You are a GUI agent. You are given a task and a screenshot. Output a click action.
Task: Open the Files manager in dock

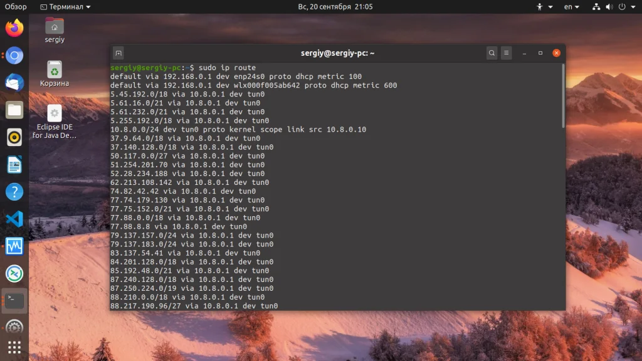pos(14,110)
